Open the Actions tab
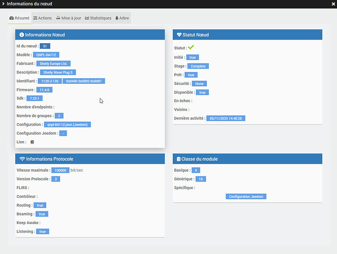Viewport: 337px width, 254px height. 42,18
